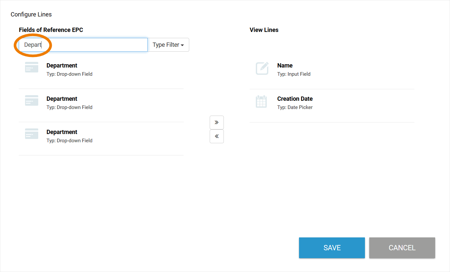Select the third Department entry title
Screen dimensions: 450x272
62,132
